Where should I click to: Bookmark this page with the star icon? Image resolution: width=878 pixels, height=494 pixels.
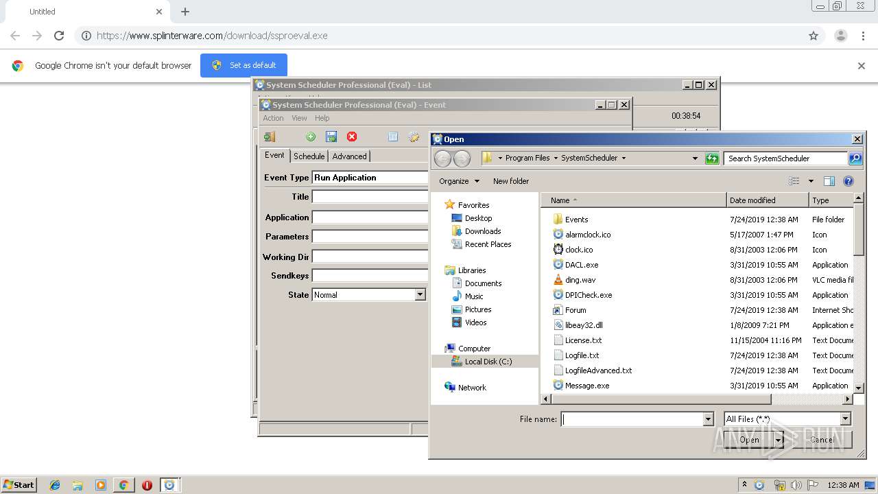[814, 36]
